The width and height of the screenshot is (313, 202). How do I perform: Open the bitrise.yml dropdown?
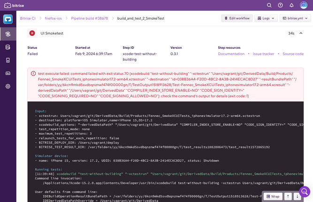point(295,18)
